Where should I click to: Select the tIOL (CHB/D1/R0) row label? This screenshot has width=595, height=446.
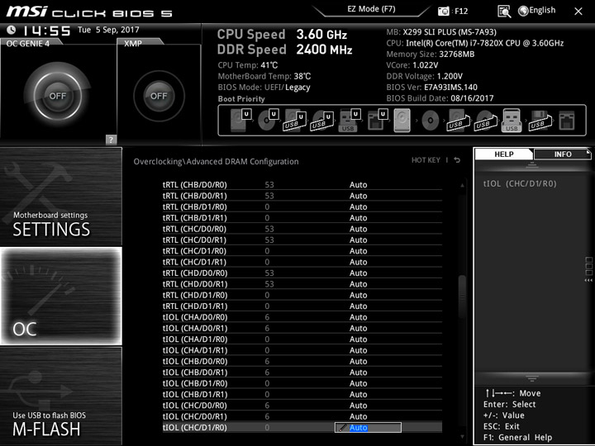tap(195, 383)
